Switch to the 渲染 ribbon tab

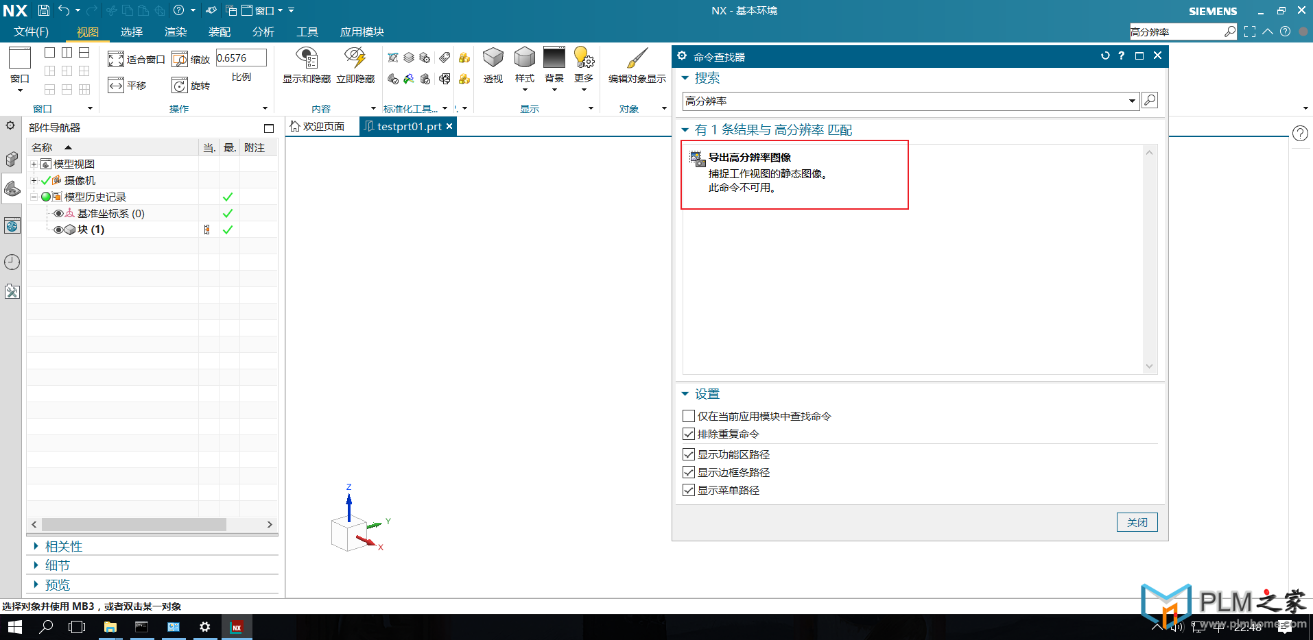click(x=176, y=32)
